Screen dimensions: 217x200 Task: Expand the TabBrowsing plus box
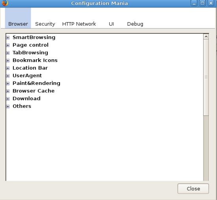click(8, 53)
